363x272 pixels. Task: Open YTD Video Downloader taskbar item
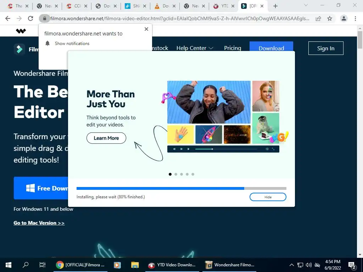(x=172, y=265)
